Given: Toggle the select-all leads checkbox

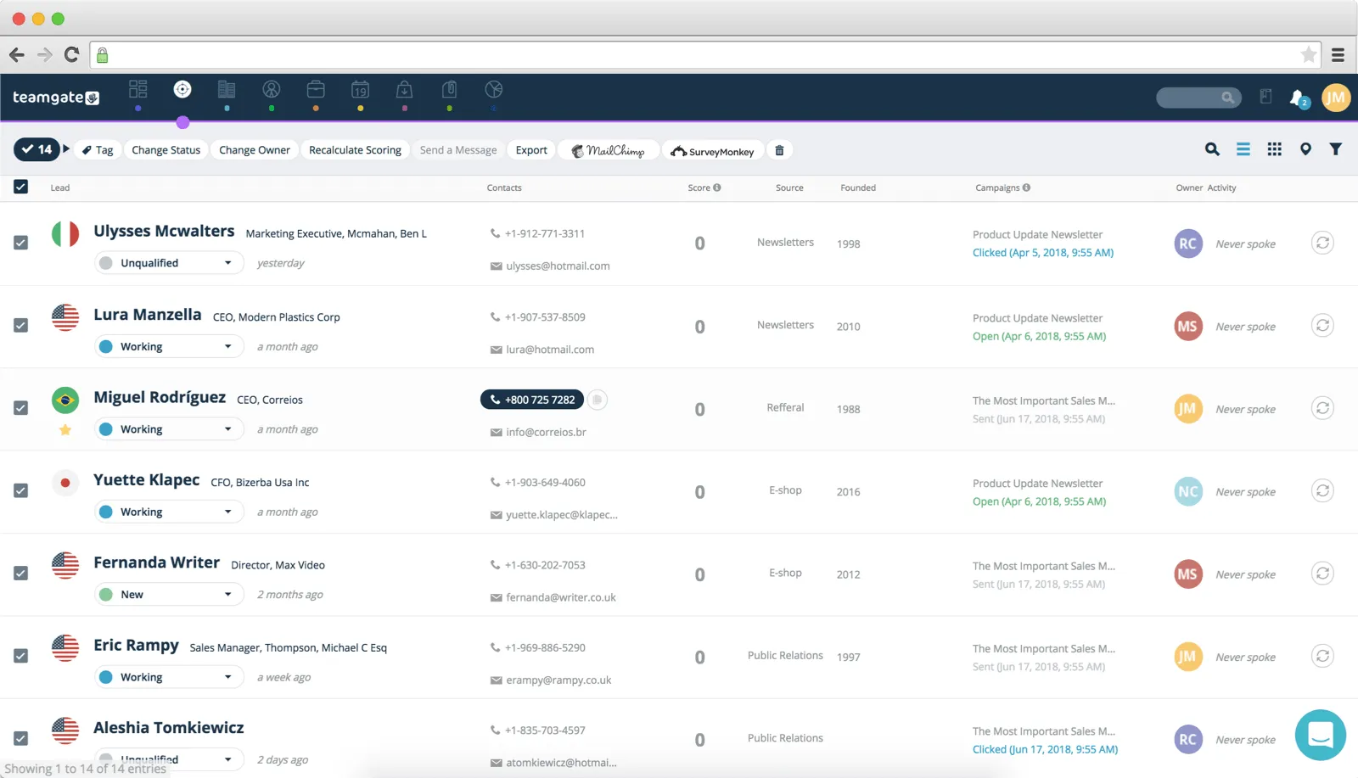Looking at the screenshot, I should pos(21,187).
